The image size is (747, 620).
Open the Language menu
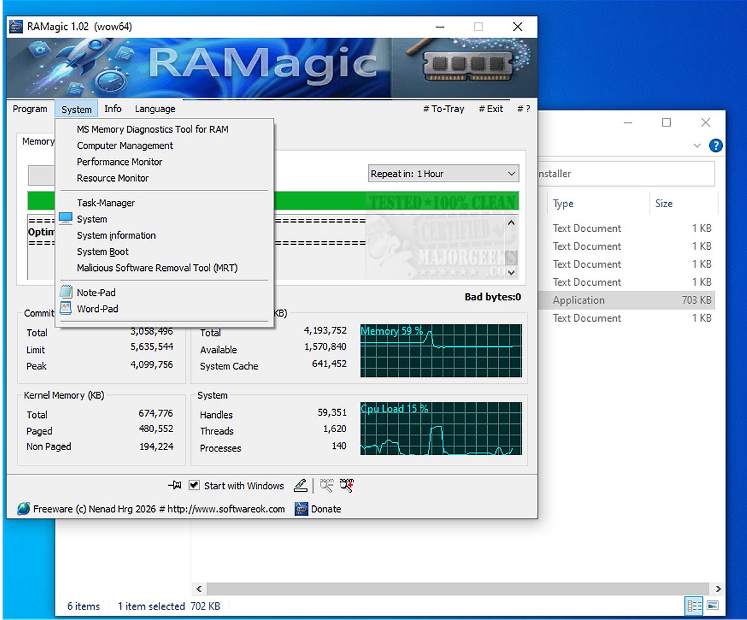click(x=155, y=109)
